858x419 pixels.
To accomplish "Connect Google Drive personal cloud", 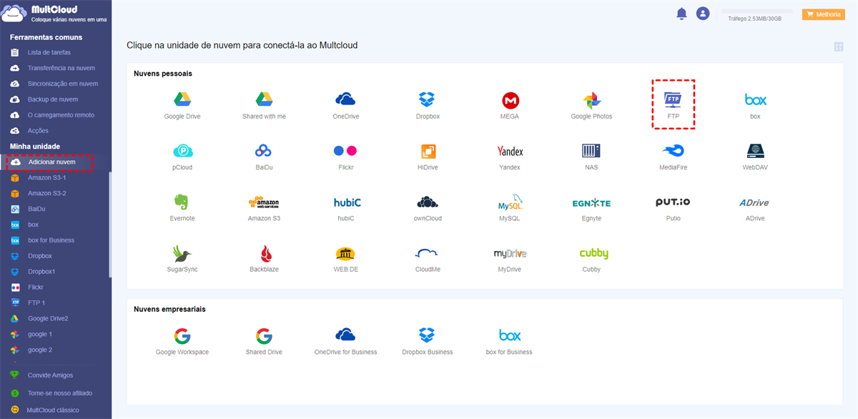I will tap(182, 104).
